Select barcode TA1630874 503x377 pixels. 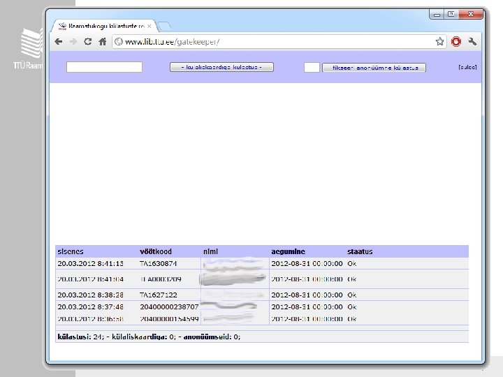point(158,263)
